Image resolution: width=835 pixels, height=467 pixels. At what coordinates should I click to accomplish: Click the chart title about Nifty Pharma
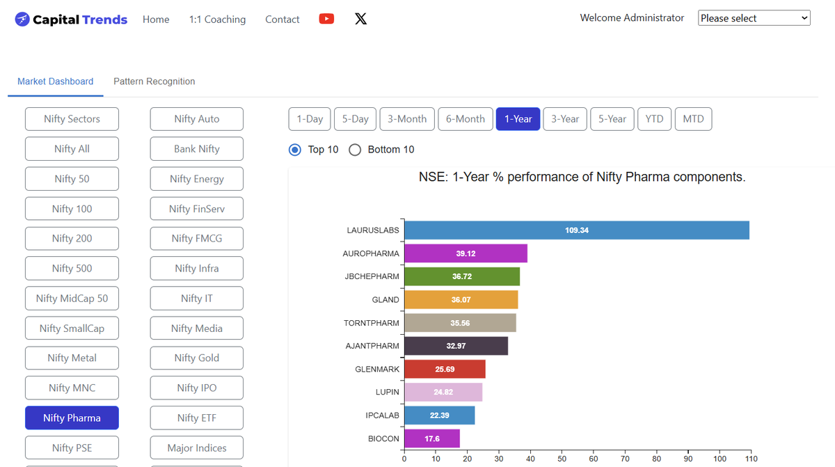(582, 177)
